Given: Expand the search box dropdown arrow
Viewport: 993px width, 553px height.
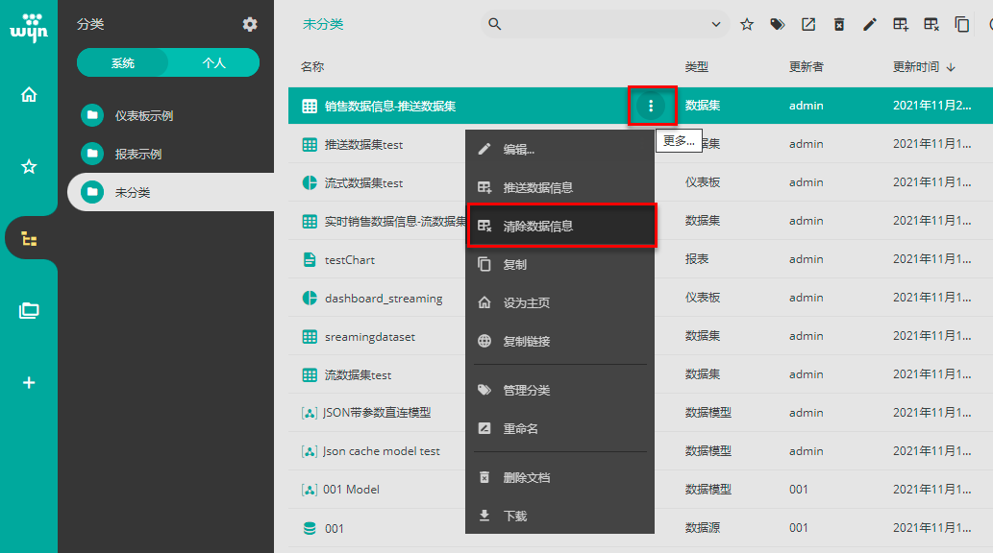Looking at the screenshot, I should 716,24.
